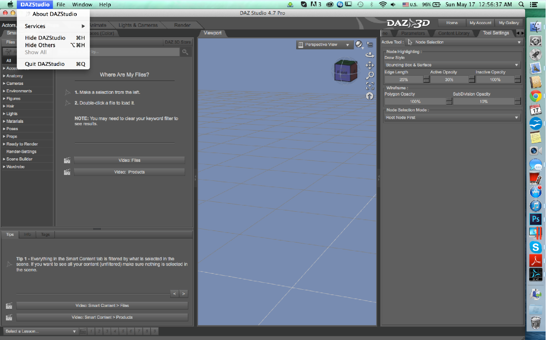Open the Info tab in bottom pane
546x340 pixels.
[x=28, y=235]
